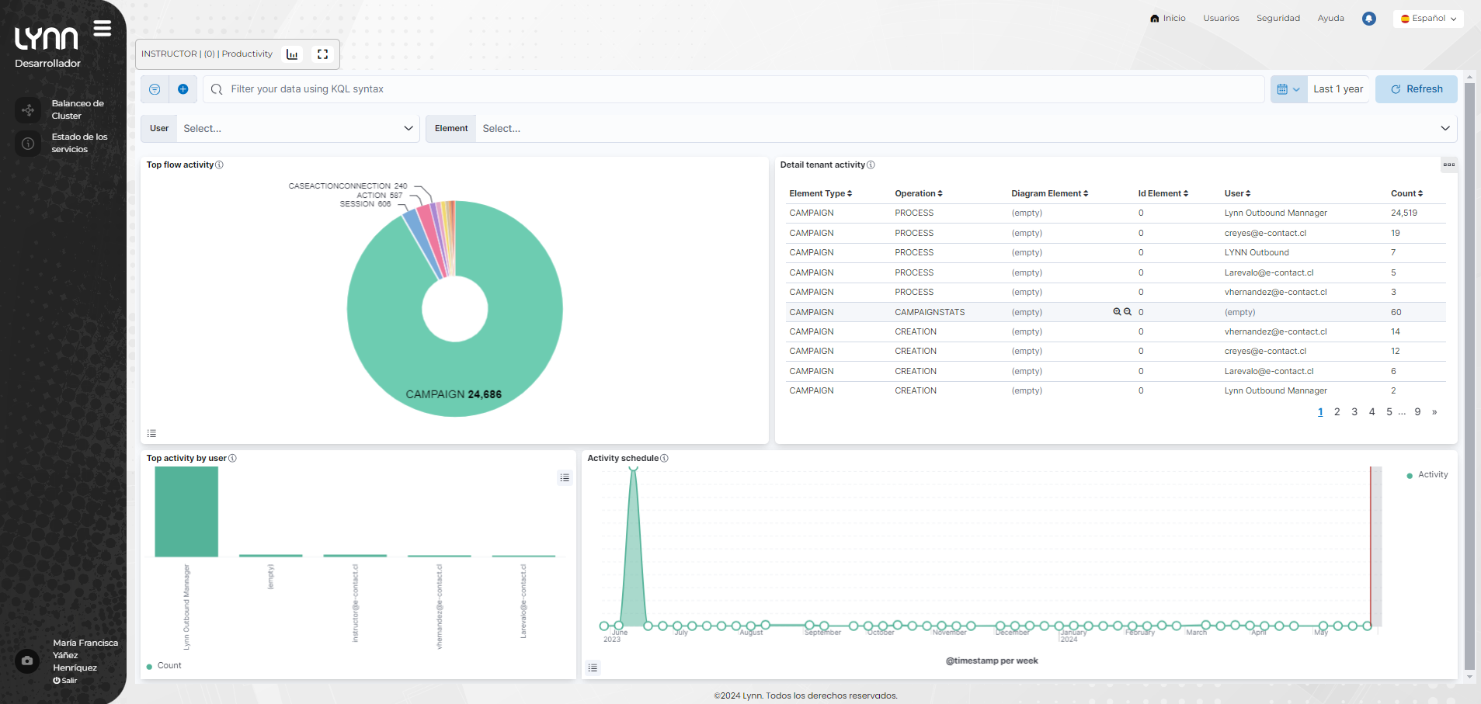Viewport: 1481px width, 704px height.
Task: Toggle legend in Activity schedule chart
Action: tap(593, 668)
